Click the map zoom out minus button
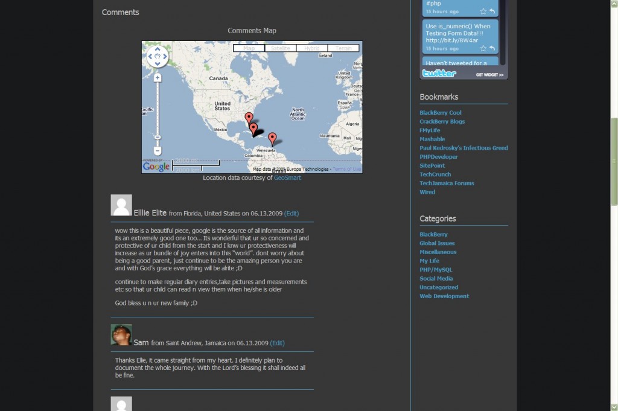Viewport: 618px width, 411px height. click(x=158, y=151)
